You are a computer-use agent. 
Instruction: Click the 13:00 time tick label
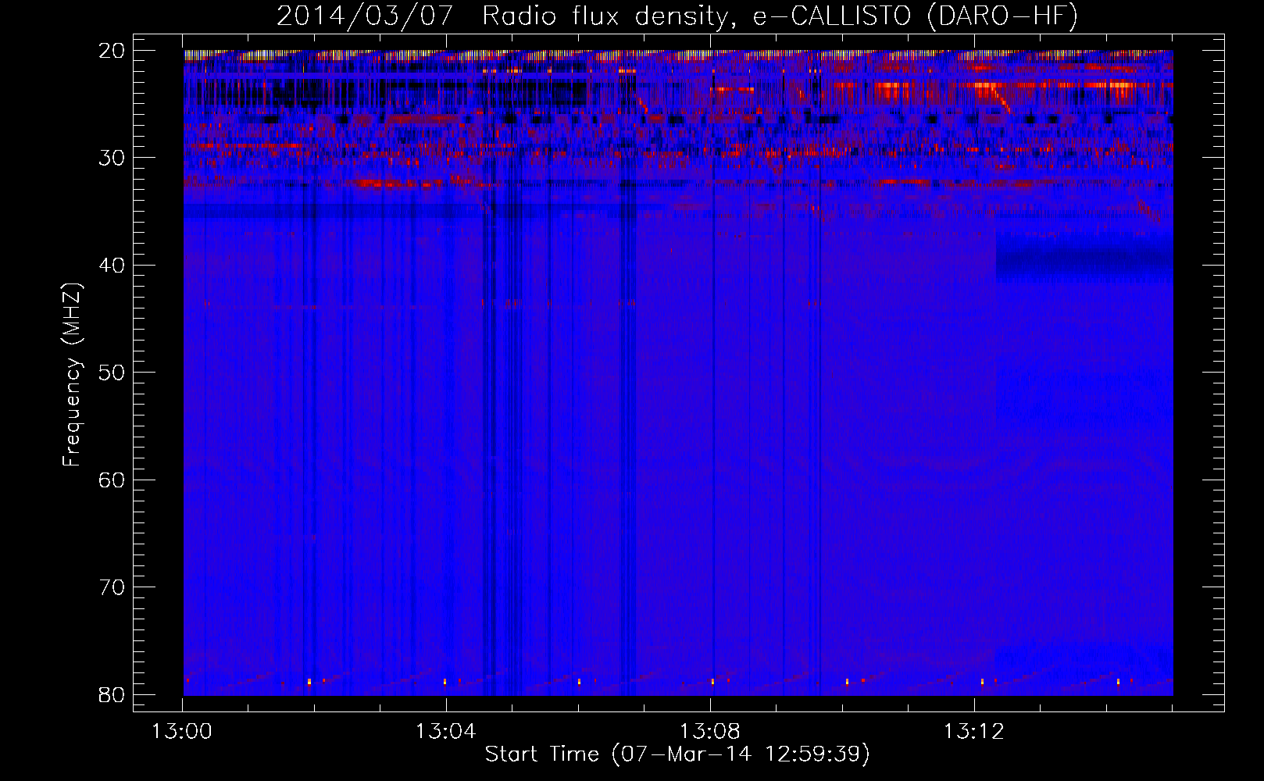(182, 732)
